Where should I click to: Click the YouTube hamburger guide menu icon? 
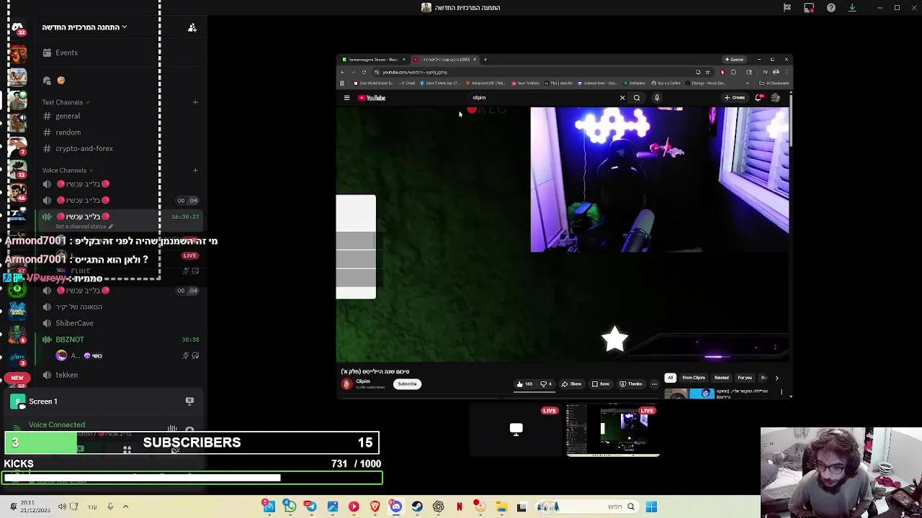pos(346,98)
